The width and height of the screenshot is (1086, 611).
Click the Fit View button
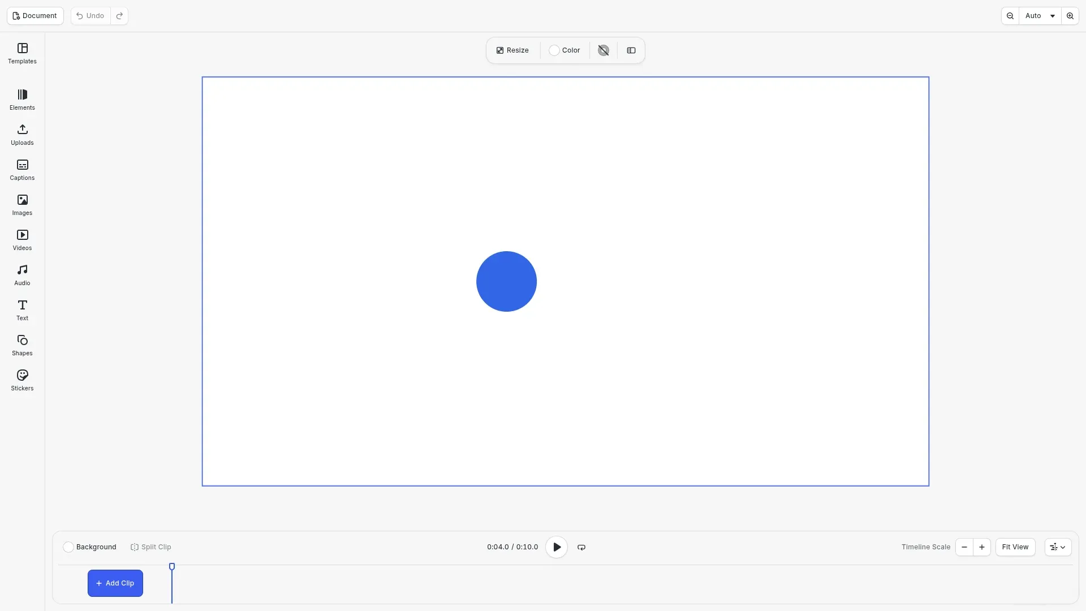point(1015,547)
